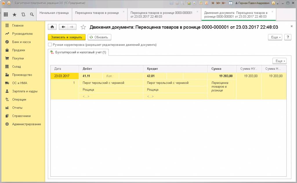The width and height of the screenshot is (297, 183).
Task: Enable the Ручная корректировка checkbox
Action: (x=50, y=45)
